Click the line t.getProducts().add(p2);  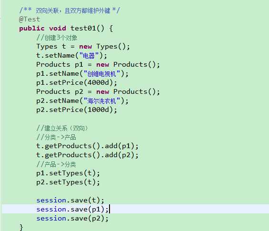(87, 155)
